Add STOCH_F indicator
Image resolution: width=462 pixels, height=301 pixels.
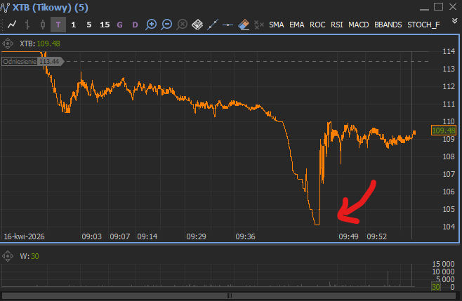coord(423,25)
